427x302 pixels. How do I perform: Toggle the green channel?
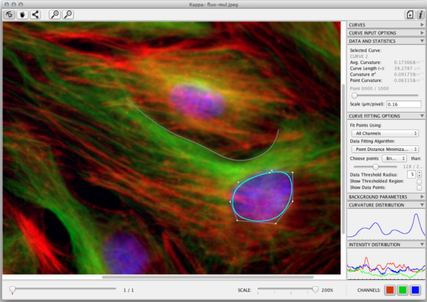click(x=402, y=290)
